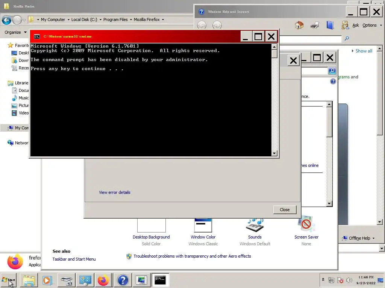This screenshot has height=288, width=385.
Task: Open Window Color settings icon
Action: pos(203,225)
